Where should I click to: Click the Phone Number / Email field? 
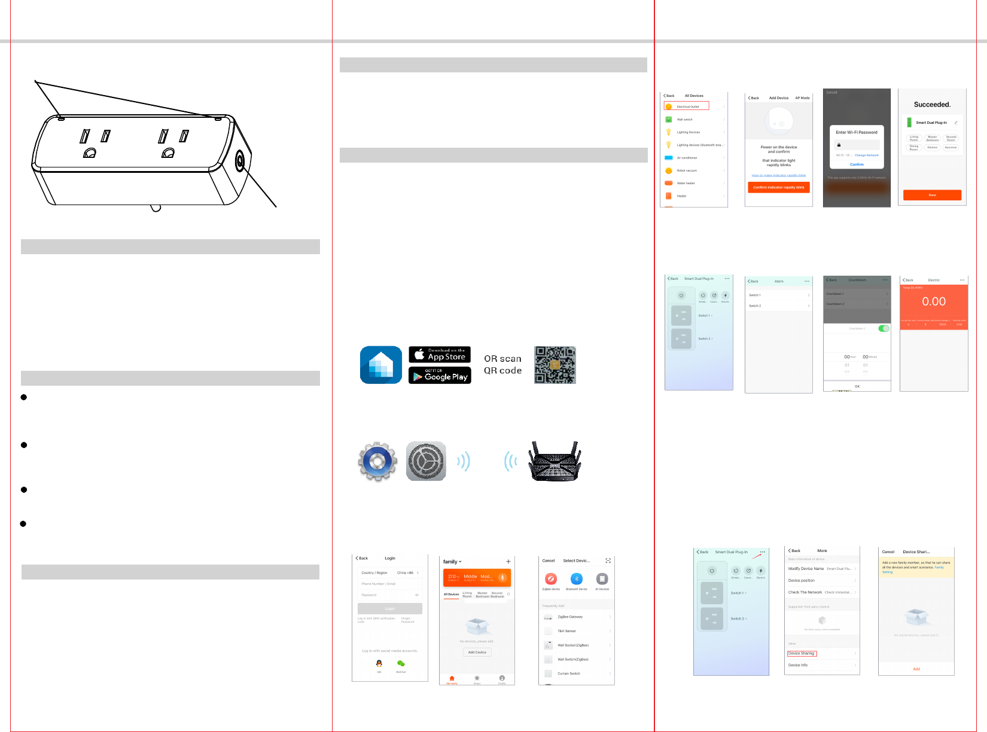[x=390, y=584]
